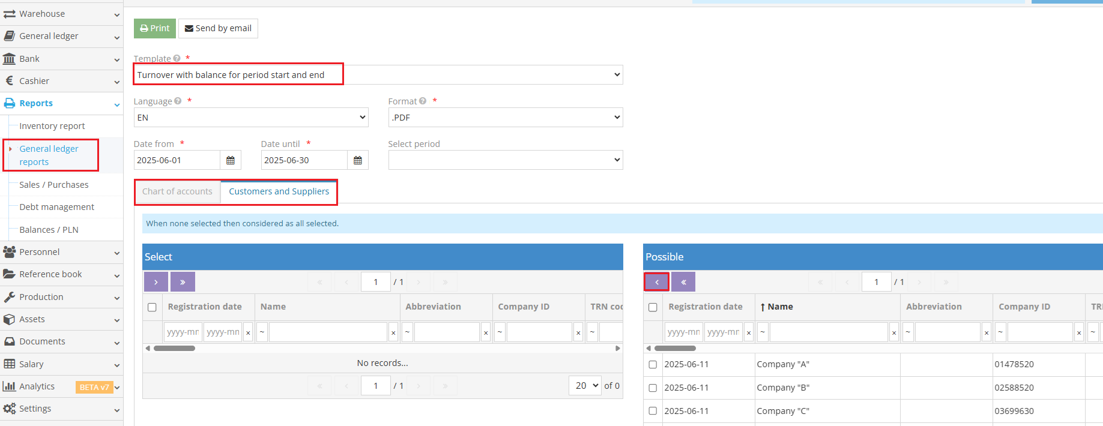Switch to the Chart of accounts tab
This screenshot has width=1103, height=426.
click(x=177, y=191)
